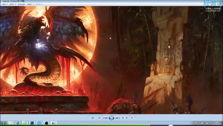Fit image to actual size button
223x126 pixels.
coord(99,118)
